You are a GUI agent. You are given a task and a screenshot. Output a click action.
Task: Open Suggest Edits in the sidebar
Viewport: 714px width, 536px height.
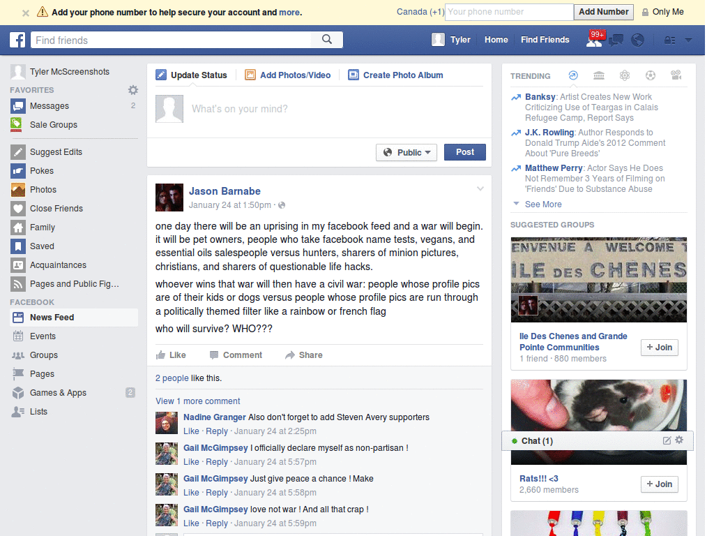(74, 151)
